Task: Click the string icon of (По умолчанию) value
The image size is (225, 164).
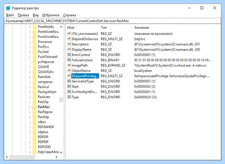Action: [x=69, y=33]
